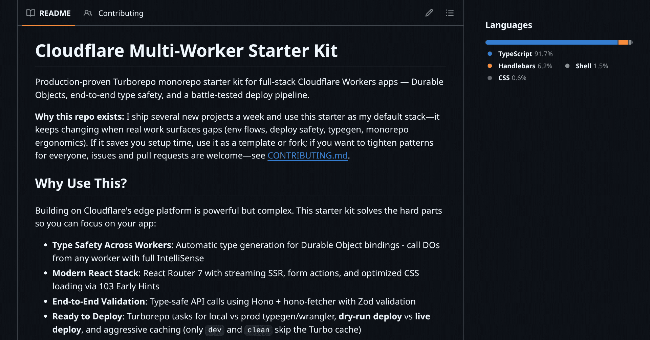Click the bold 'Why this repo exists:' text
Image resolution: width=650 pixels, height=340 pixels.
(80, 117)
